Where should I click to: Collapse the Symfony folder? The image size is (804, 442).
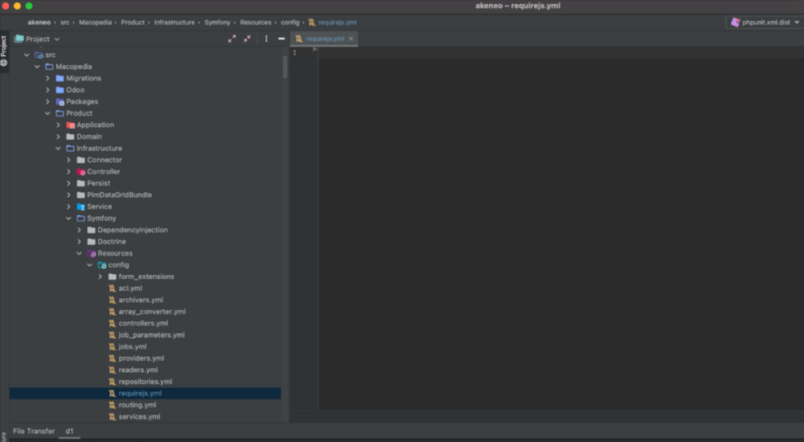tap(68, 219)
